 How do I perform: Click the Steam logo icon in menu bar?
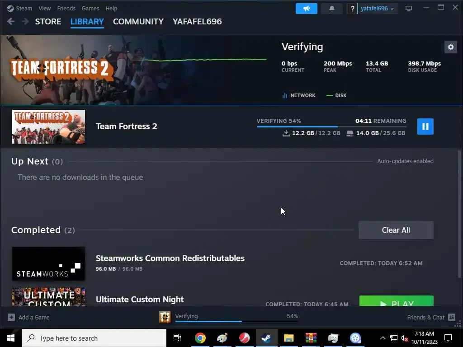pos(10,9)
